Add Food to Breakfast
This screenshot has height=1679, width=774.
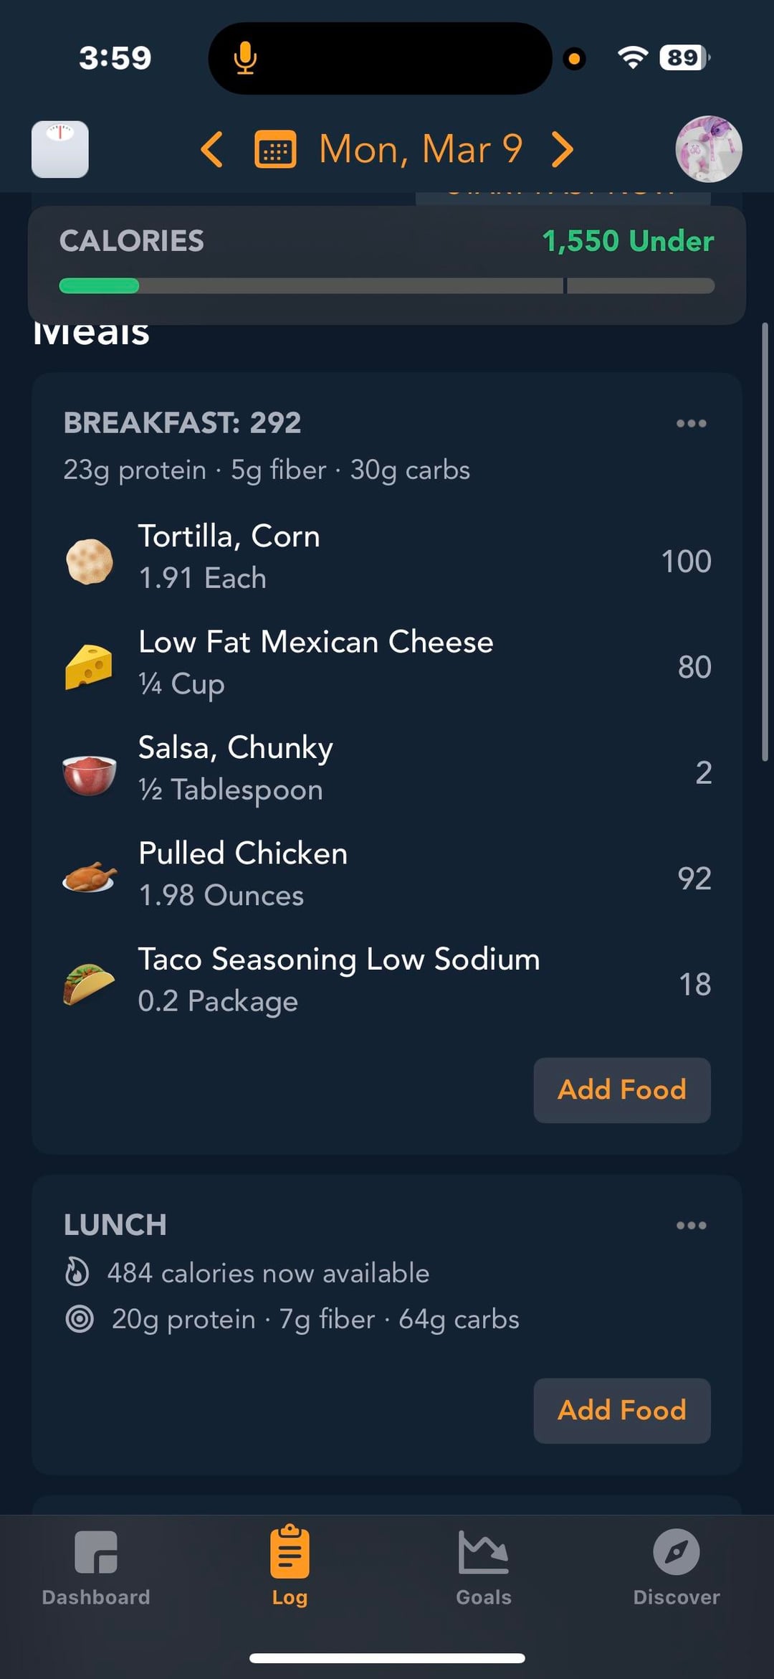click(x=621, y=1089)
